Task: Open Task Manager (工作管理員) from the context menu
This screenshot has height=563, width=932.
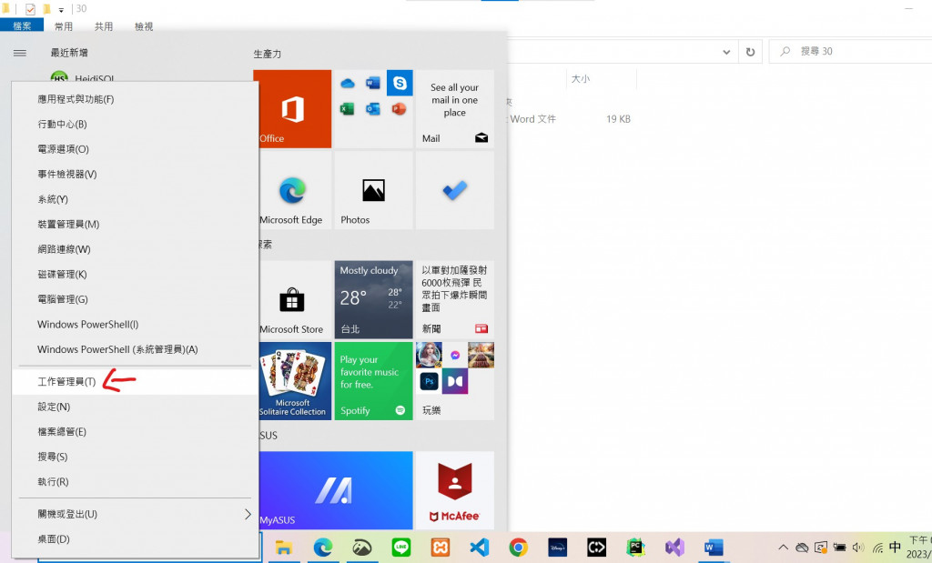Action: (x=135, y=381)
